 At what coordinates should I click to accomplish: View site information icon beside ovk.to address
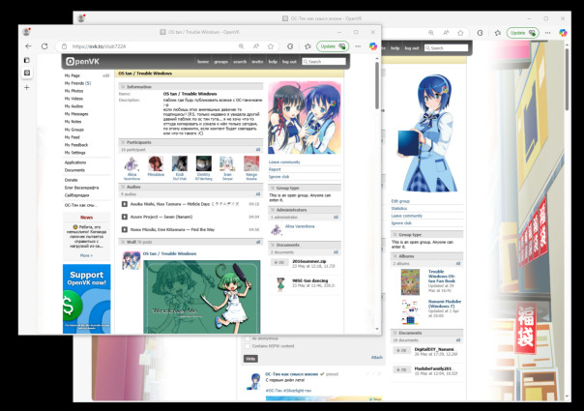coord(64,46)
